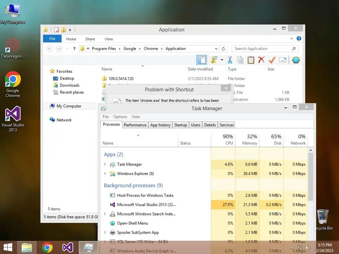The height and width of the screenshot is (254, 339).
Task: Go up one folder level arrow
Action: coord(74,49)
